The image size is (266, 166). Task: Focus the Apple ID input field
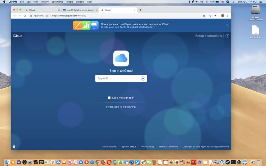click(x=121, y=78)
